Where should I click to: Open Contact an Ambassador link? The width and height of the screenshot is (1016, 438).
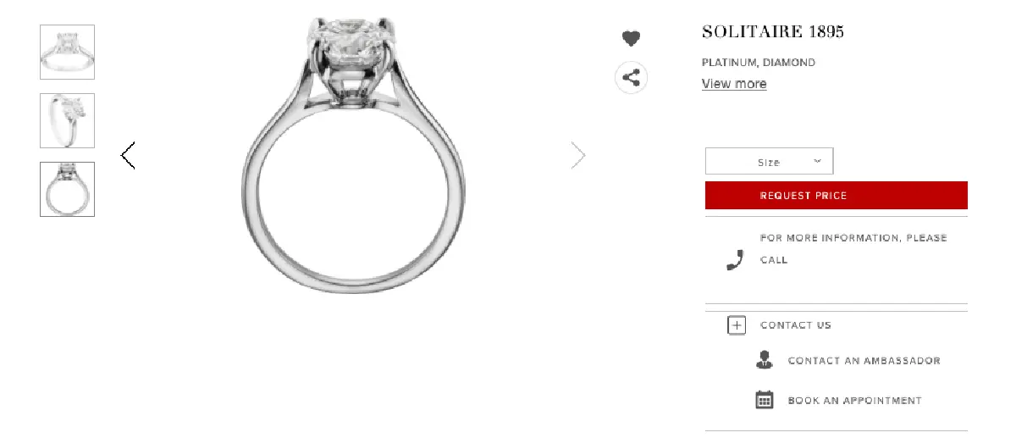pyautogui.click(x=864, y=361)
